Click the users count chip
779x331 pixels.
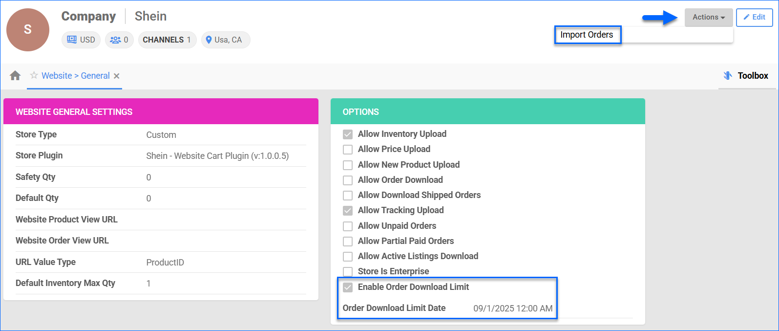[119, 40]
